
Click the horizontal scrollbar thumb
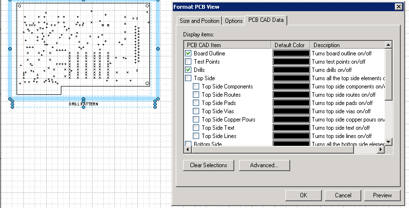click(x=273, y=149)
